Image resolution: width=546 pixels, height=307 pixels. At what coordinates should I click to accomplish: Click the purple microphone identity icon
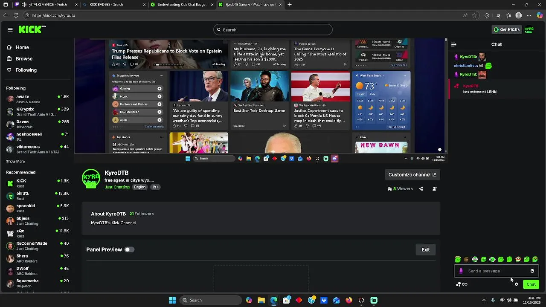point(461,271)
